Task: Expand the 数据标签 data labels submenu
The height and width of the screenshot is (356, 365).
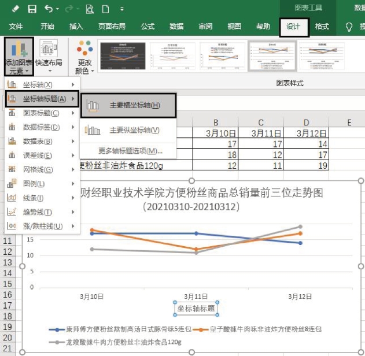Action: pos(42,127)
